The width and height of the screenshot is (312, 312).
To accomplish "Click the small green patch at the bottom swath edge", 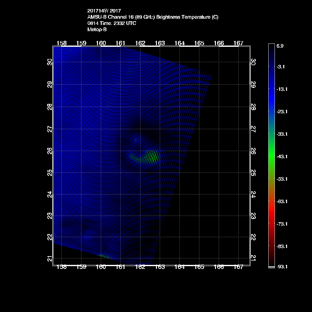I will click(104, 256).
